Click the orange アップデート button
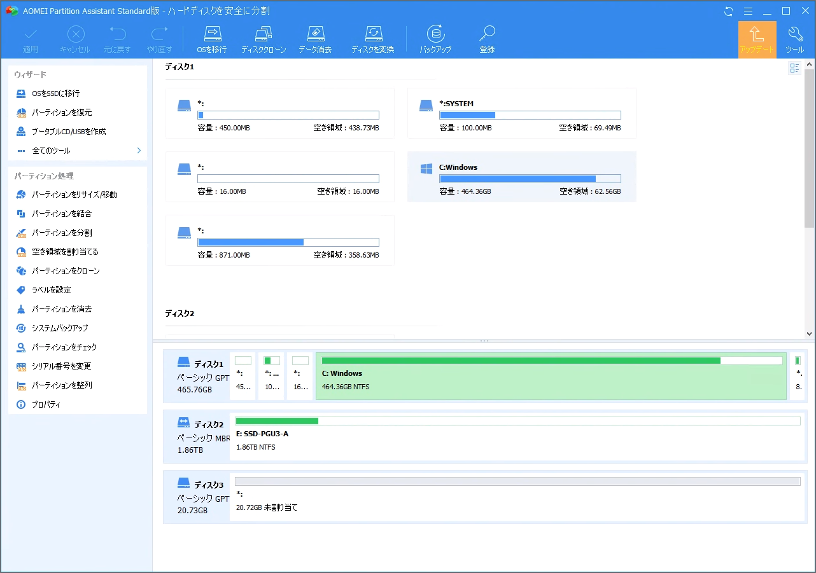This screenshot has width=816, height=573. (757, 39)
